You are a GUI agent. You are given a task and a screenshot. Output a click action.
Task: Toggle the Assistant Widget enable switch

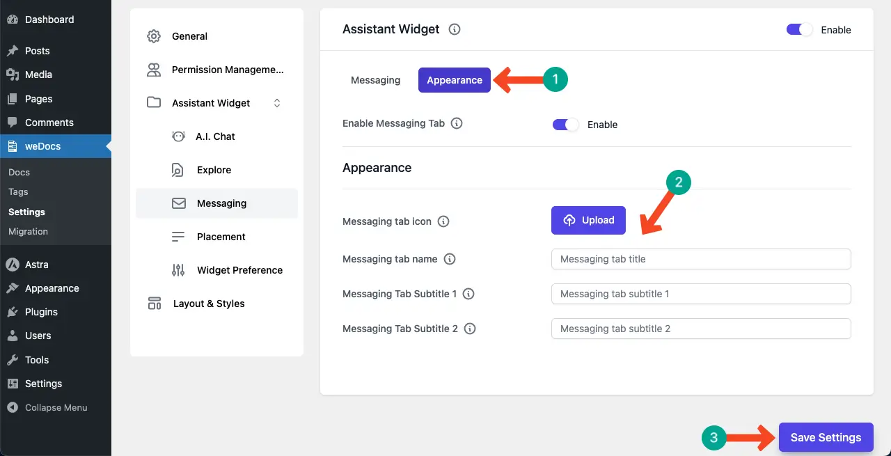[799, 30]
